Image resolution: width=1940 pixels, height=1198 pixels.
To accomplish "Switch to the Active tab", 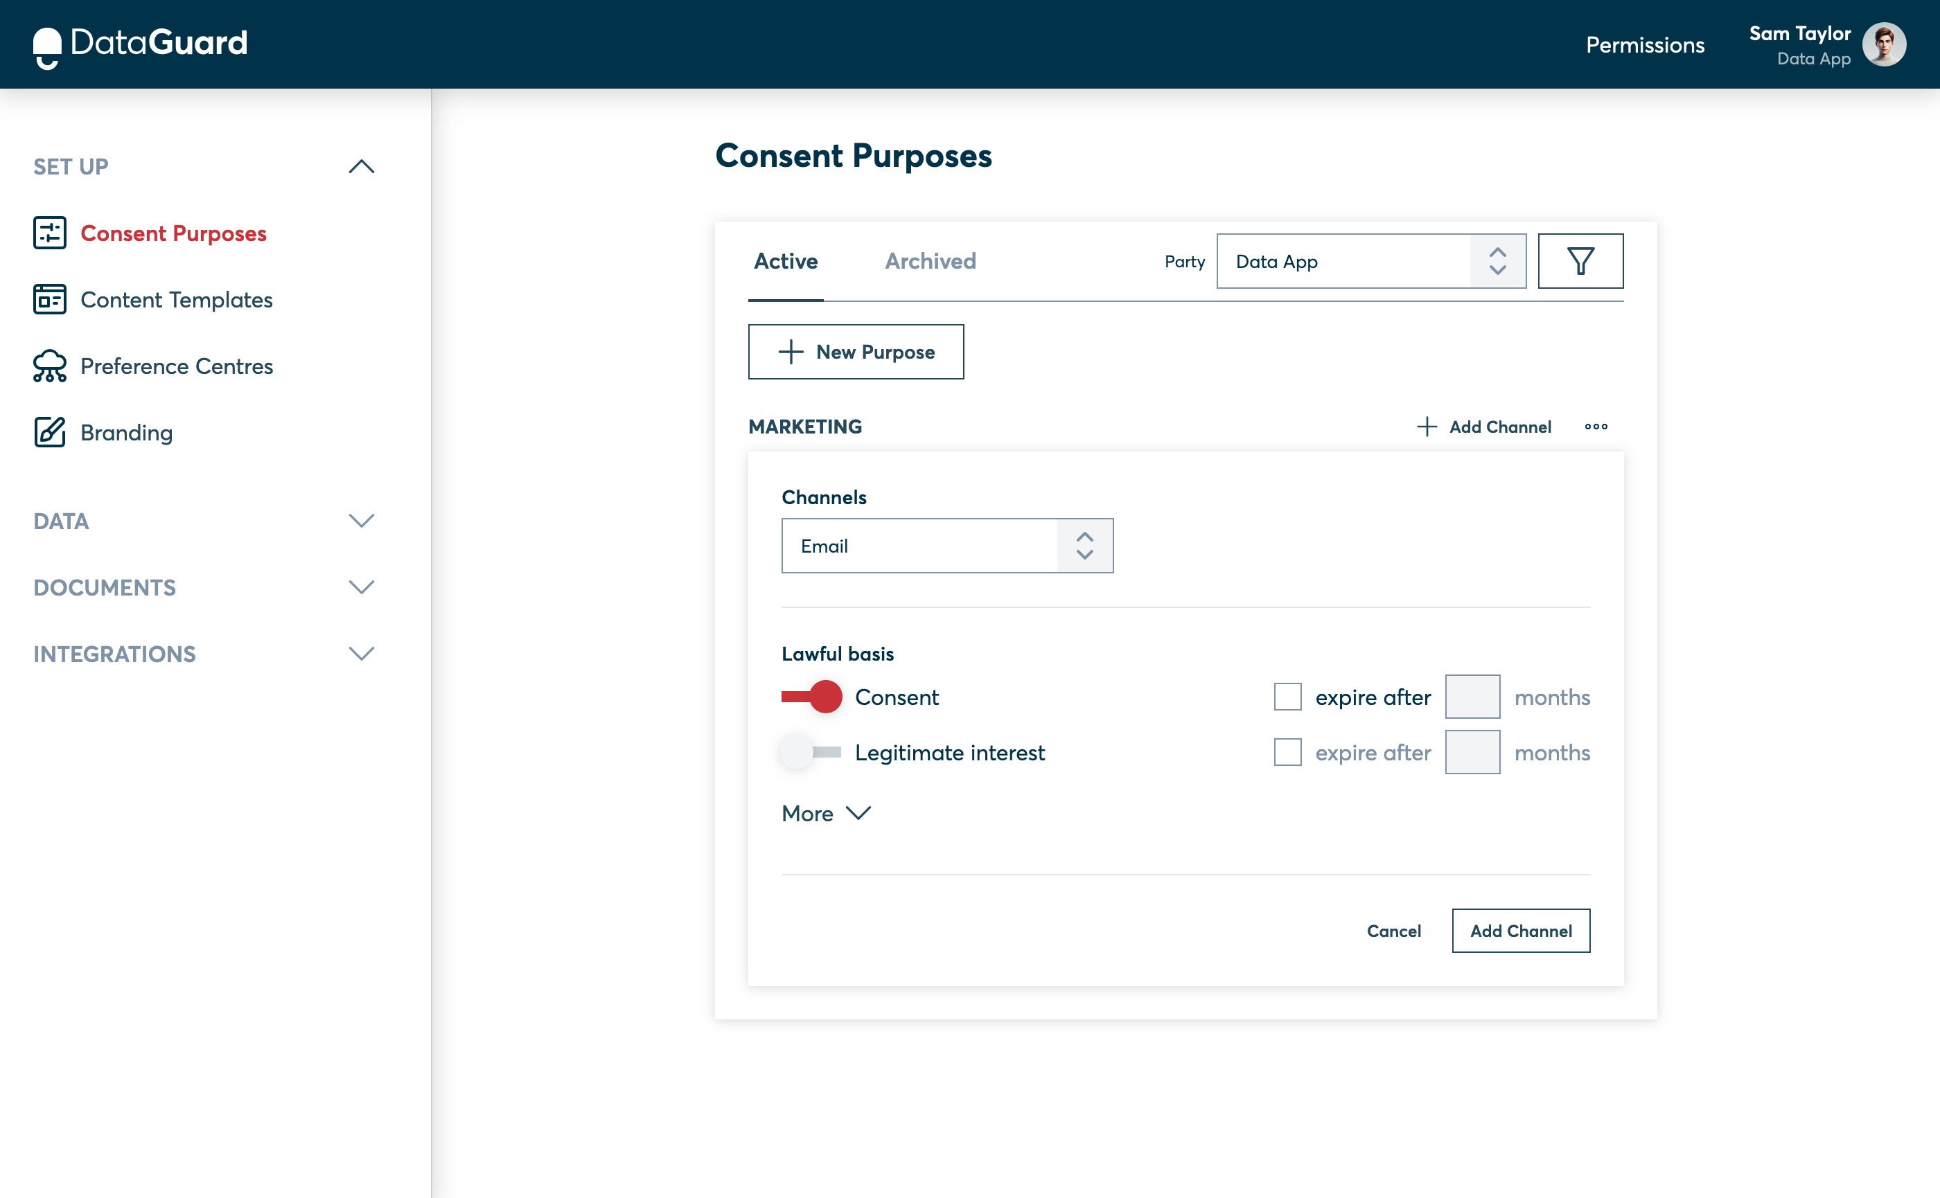I will point(786,262).
